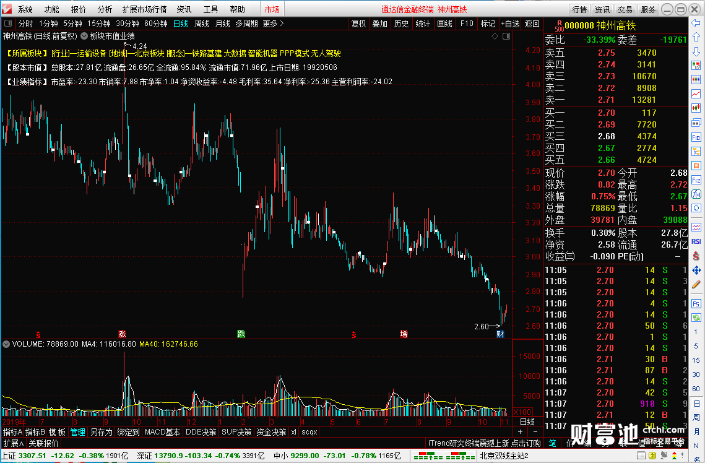Open the 日线 period selector under volume axis
The width and height of the screenshot is (705, 463).
pyautogui.click(x=527, y=422)
